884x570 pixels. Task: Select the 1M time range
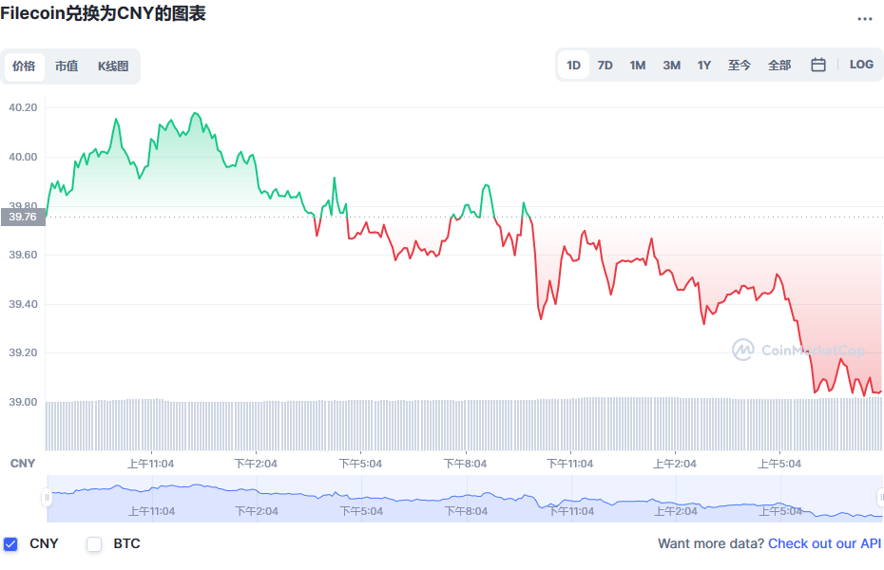click(638, 66)
